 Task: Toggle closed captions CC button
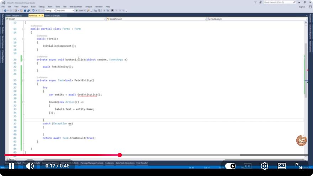coord(247,166)
